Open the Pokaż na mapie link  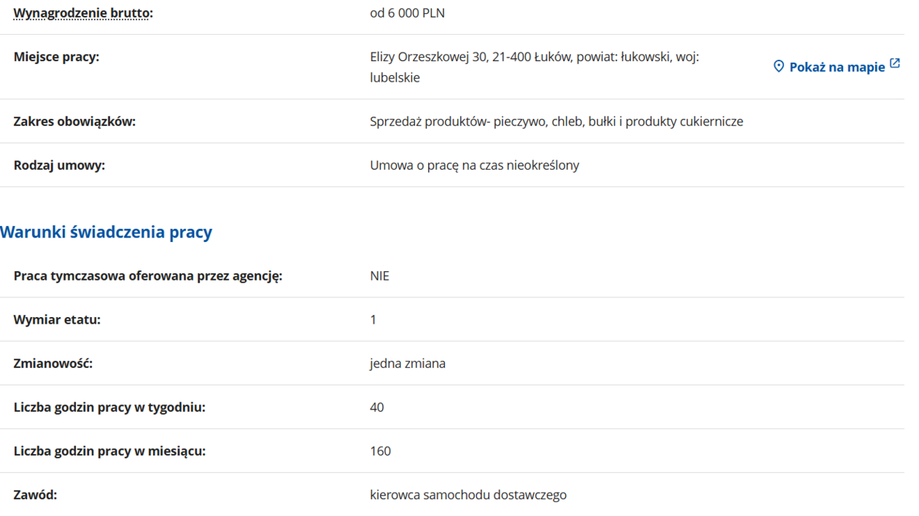pos(837,67)
